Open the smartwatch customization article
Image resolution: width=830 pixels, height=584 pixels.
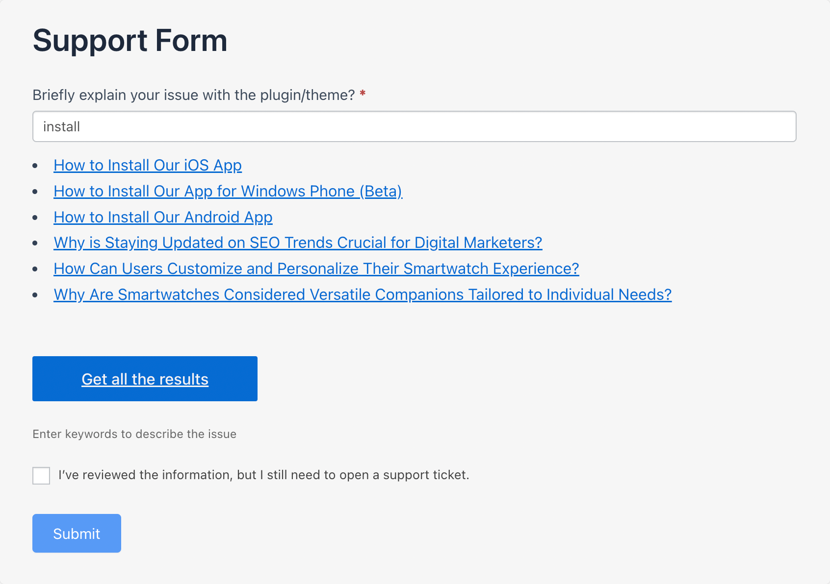point(315,269)
